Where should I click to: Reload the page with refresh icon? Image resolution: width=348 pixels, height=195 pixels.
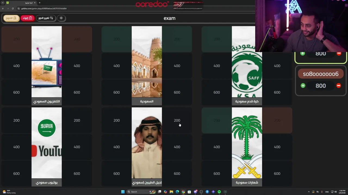[13, 8]
